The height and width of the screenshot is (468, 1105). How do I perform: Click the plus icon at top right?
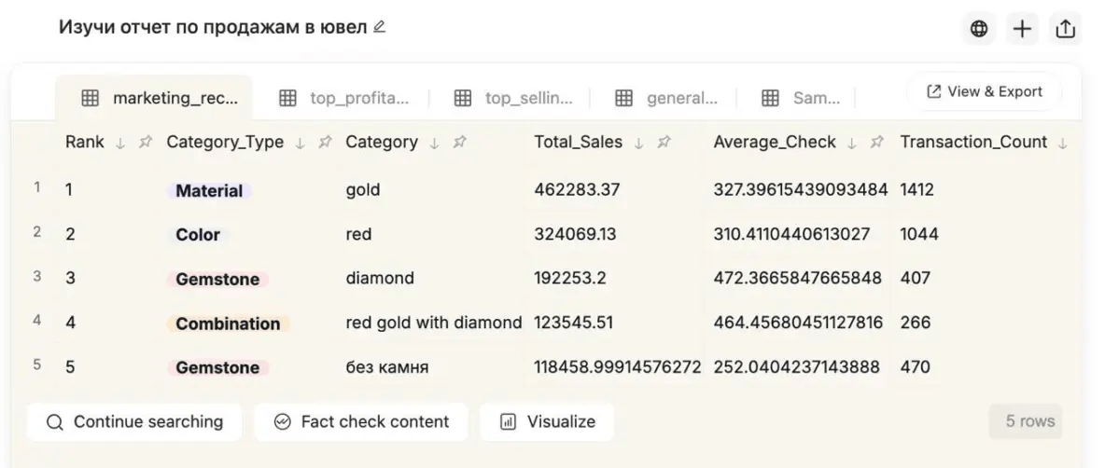tap(1022, 29)
